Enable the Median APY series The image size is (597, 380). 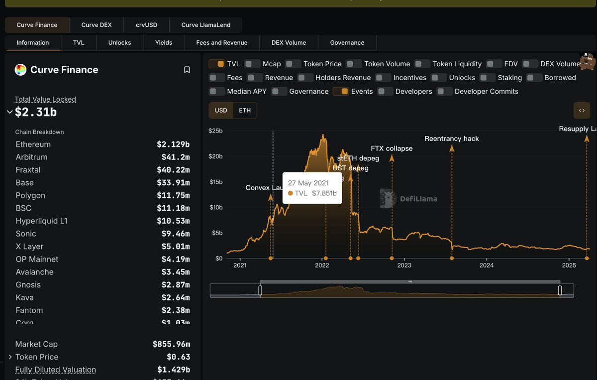pos(217,91)
